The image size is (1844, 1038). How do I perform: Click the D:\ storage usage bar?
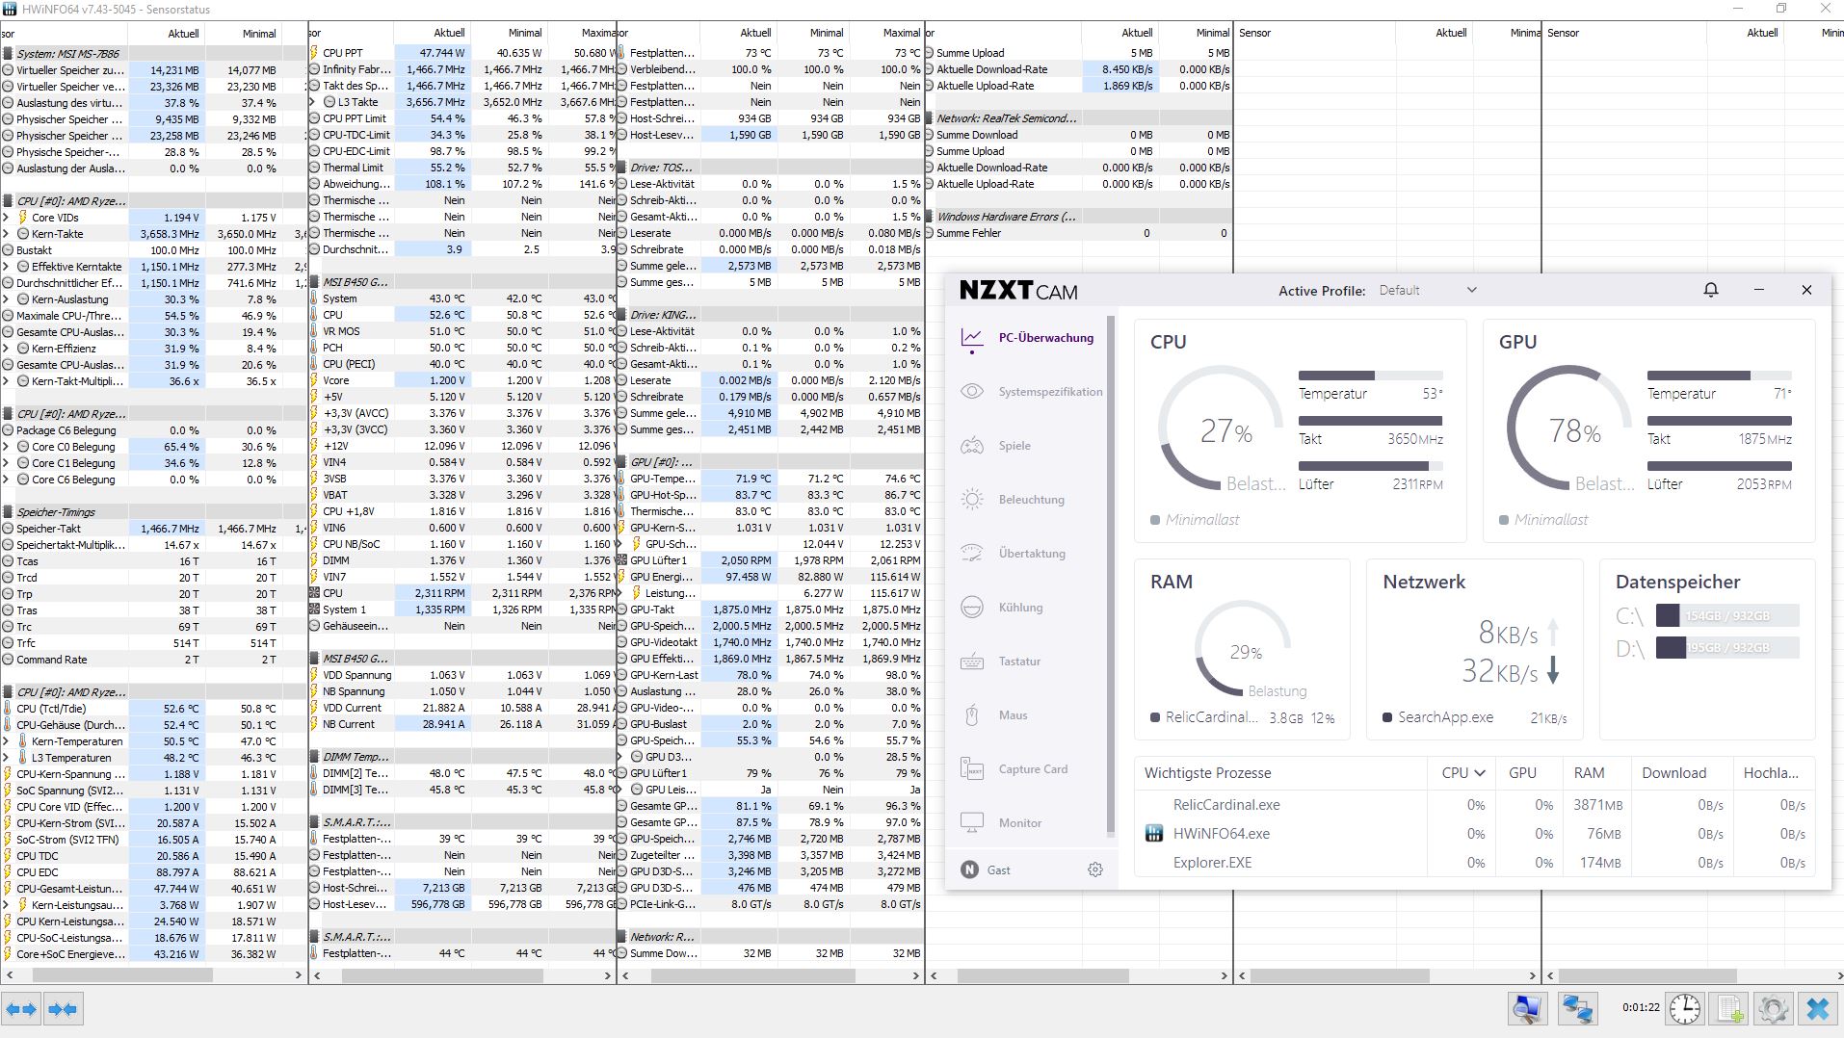(x=1726, y=648)
